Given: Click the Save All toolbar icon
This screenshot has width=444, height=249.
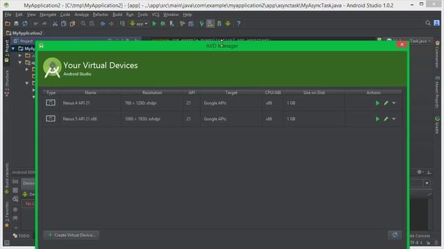Looking at the screenshot, I should 17,24.
